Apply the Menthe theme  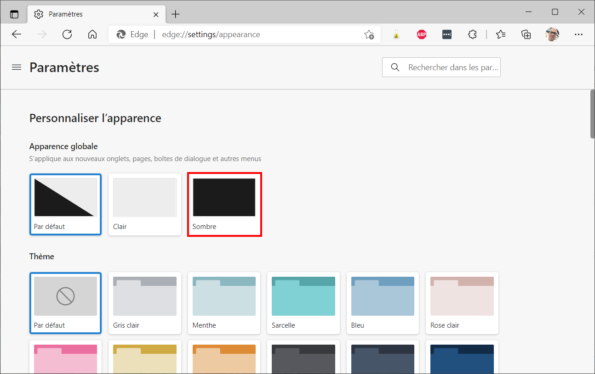[x=224, y=303]
